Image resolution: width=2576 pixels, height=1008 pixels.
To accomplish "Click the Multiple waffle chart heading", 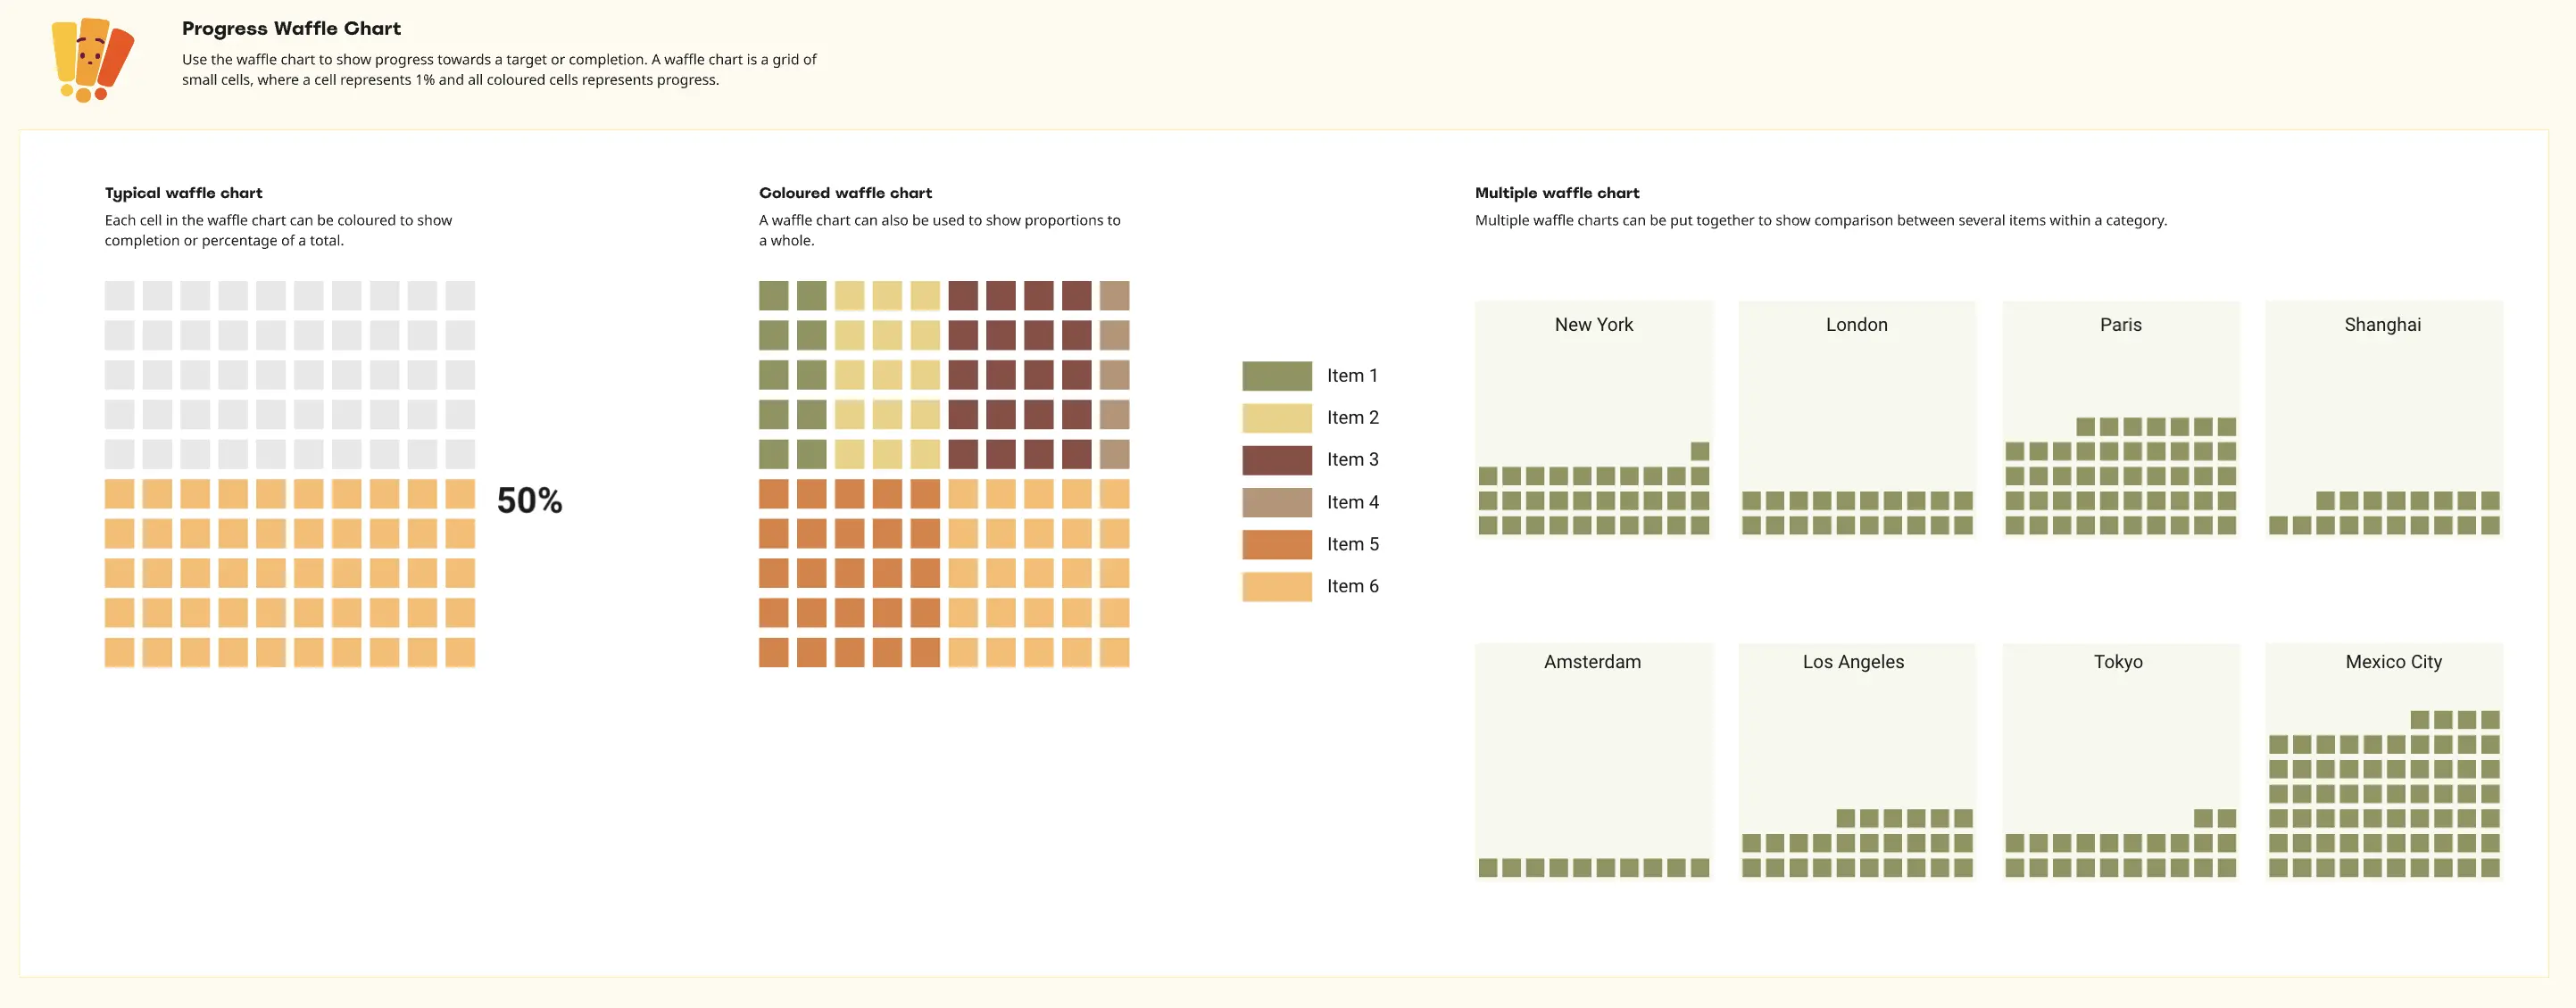I will (x=1557, y=193).
